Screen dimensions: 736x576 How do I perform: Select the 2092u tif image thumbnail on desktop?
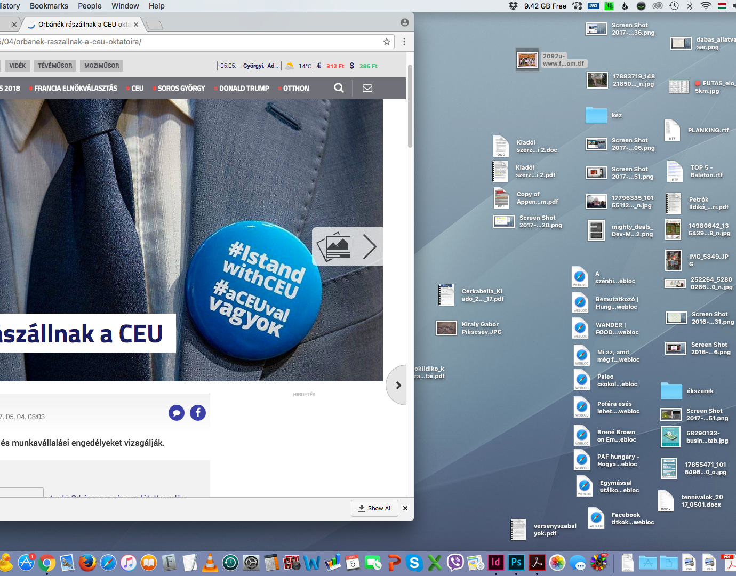527,59
